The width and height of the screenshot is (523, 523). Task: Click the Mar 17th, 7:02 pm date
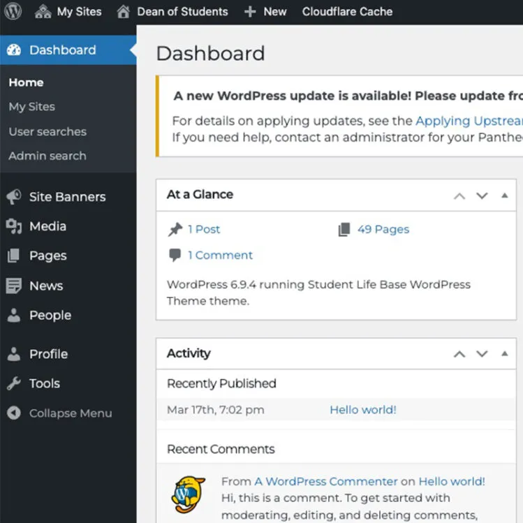point(216,410)
